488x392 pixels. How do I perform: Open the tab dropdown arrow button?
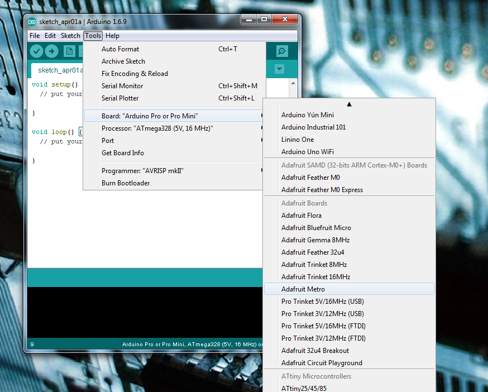(280, 69)
